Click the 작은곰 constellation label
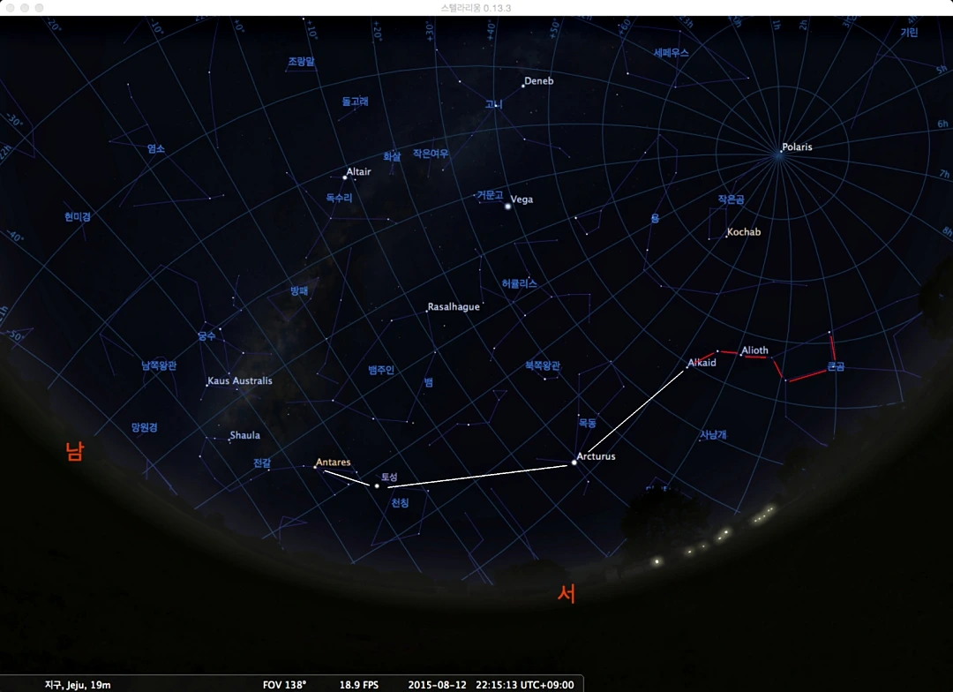 [731, 199]
